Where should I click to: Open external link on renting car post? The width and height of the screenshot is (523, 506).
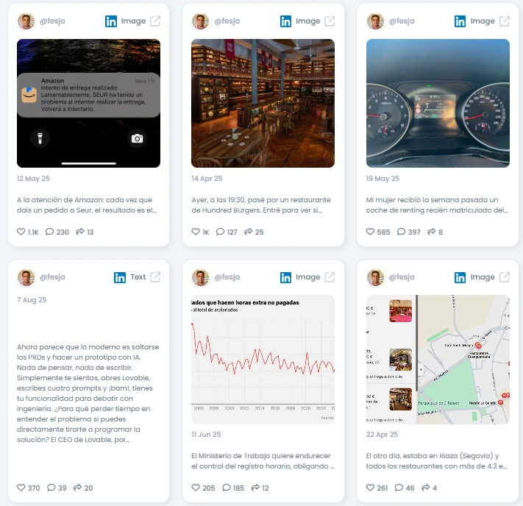(x=505, y=21)
